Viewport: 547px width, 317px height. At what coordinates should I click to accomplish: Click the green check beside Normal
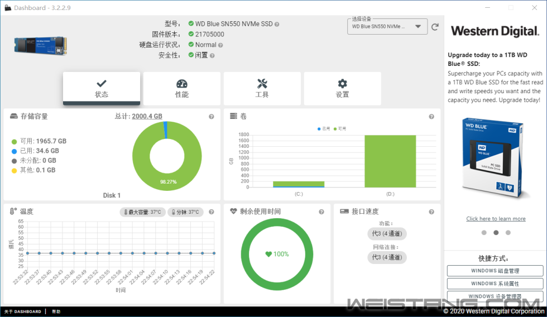point(191,44)
